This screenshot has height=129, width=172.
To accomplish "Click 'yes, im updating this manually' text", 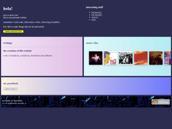I will click(14, 103).
